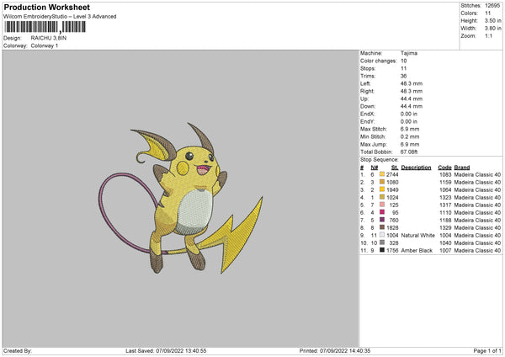Pick the yellow swatch for code 1064
505x357 pixels.
(382, 189)
